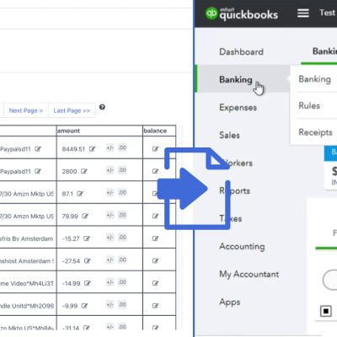Click the QuickBooks logo
Screen dimensions: 337x337
point(242,13)
